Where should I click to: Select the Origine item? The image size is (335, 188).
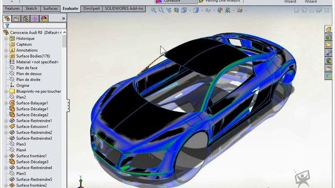pos(19,86)
